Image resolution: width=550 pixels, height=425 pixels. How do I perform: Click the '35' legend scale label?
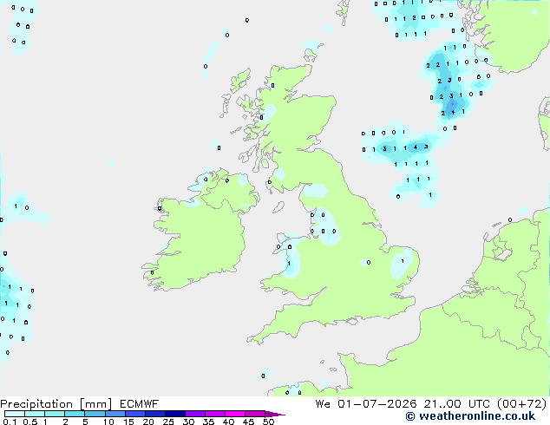pos(208,422)
